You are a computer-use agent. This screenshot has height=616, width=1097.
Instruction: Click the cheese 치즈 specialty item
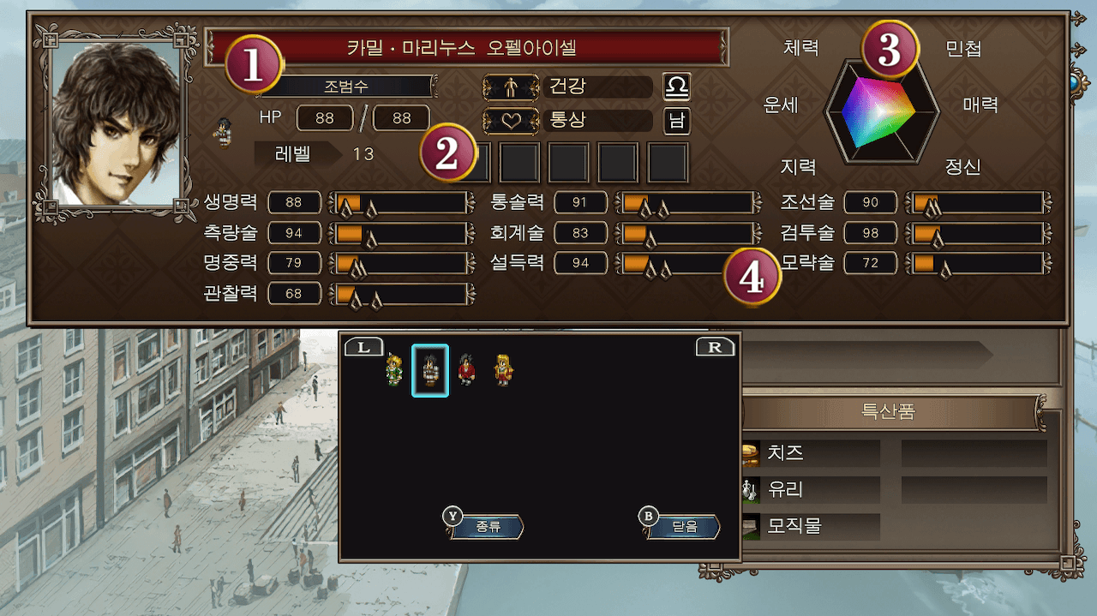pos(811,453)
